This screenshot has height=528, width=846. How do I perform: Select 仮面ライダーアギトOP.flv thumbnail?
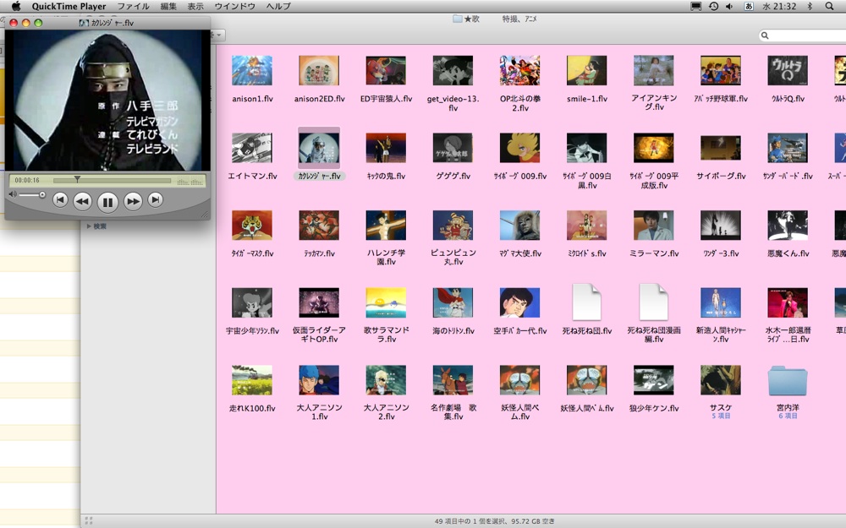click(x=319, y=302)
